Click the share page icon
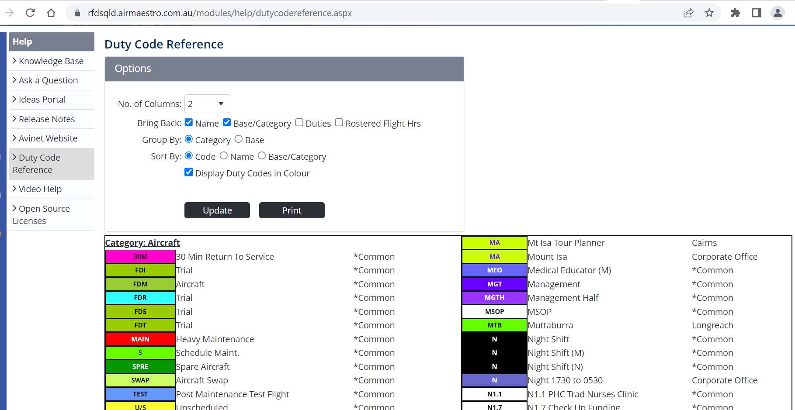This screenshot has height=410, width=795. pyautogui.click(x=688, y=13)
